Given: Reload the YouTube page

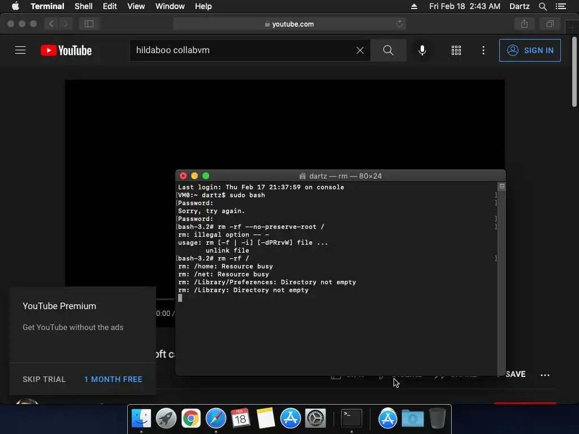Looking at the screenshot, I should coord(399,24).
